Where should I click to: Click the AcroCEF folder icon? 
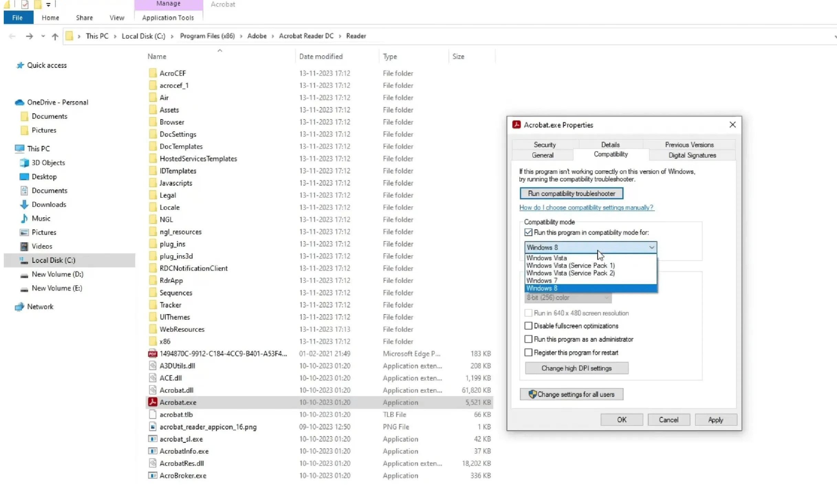(x=153, y=73)
